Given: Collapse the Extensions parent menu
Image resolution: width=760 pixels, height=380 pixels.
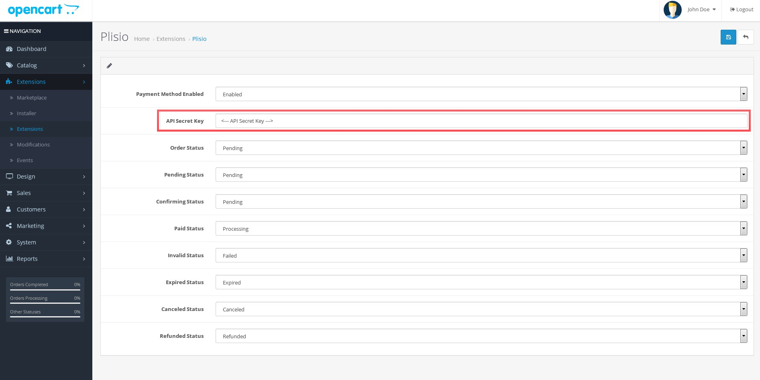Looking at the screenshot, I should pos(46,82).
